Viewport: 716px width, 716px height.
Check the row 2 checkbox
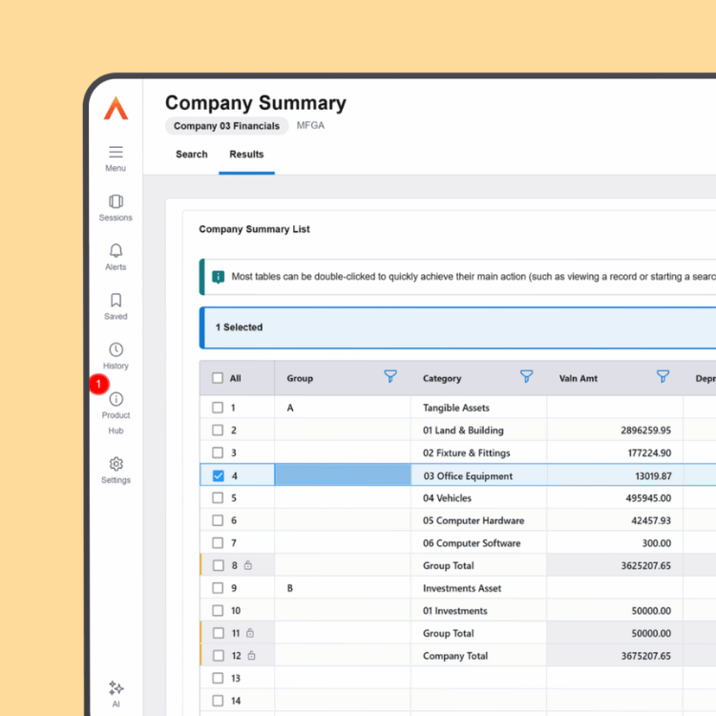(218, 431)
